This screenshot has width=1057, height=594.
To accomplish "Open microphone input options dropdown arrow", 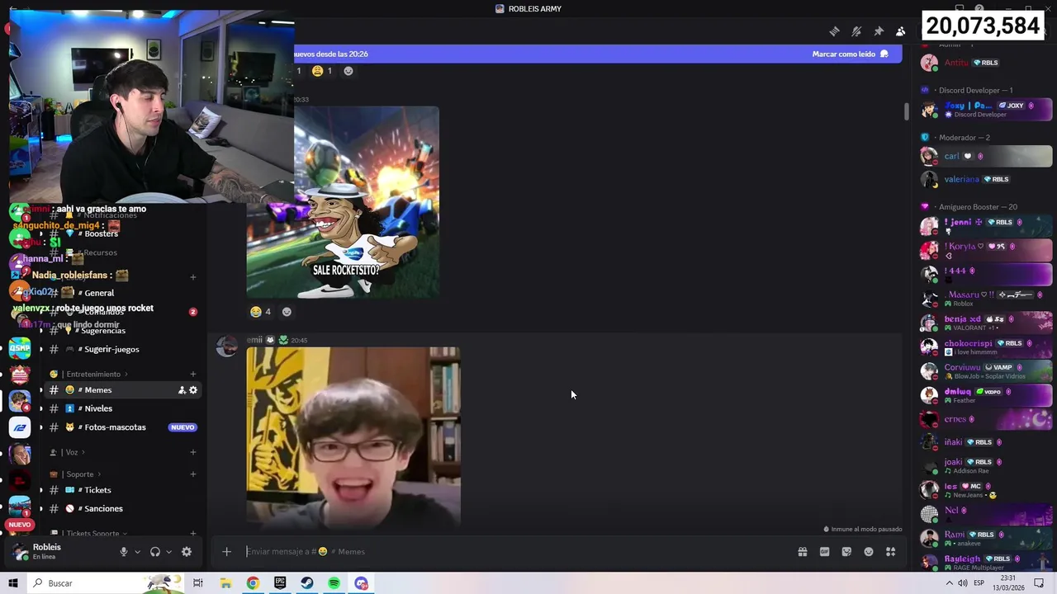I will [x=137, y=552].
